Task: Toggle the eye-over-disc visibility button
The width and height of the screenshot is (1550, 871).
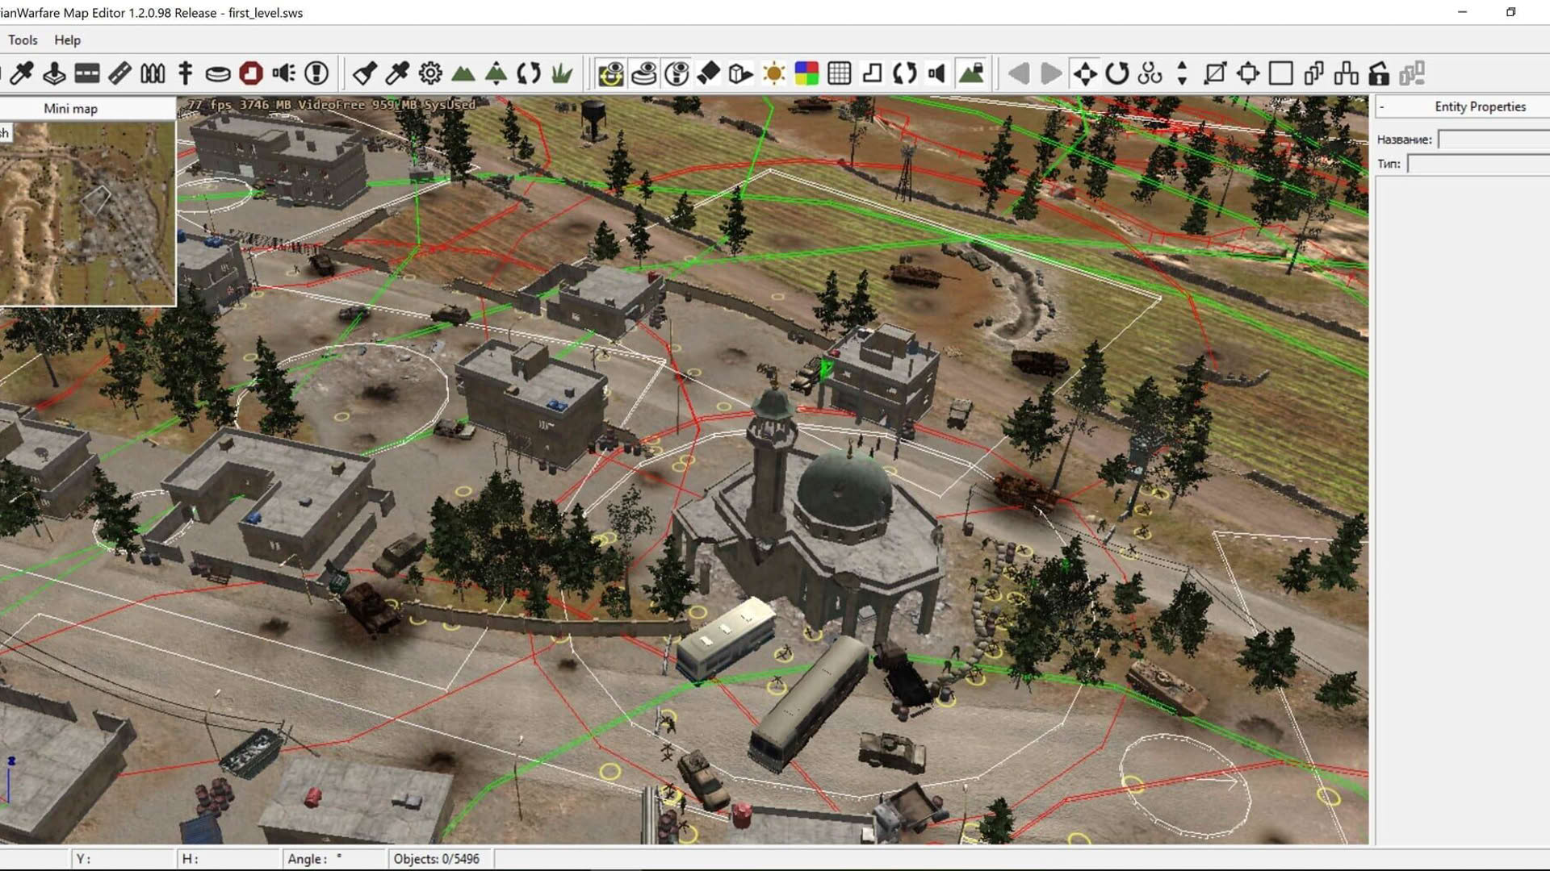Action: click(643, 73)
